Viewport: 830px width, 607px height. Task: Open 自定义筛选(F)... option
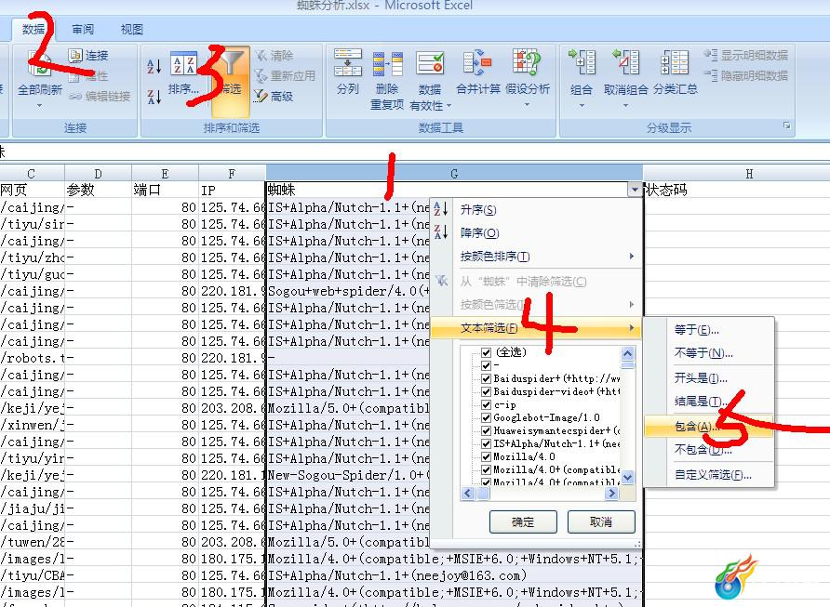(x=713, y=474)
